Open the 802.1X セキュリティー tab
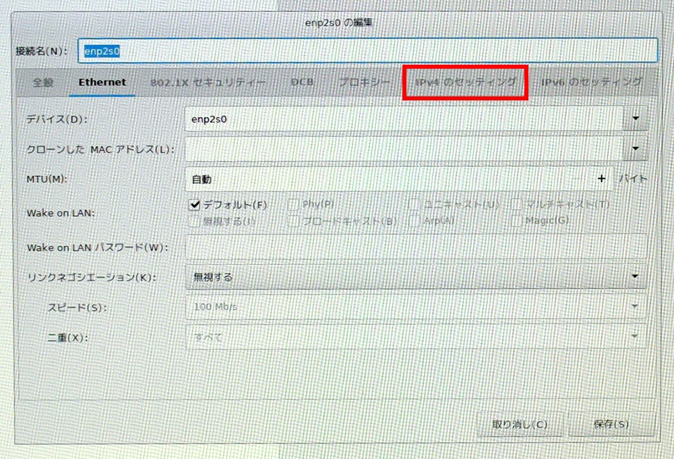Viewport: 674px width, 459px height. pos(208,82)
